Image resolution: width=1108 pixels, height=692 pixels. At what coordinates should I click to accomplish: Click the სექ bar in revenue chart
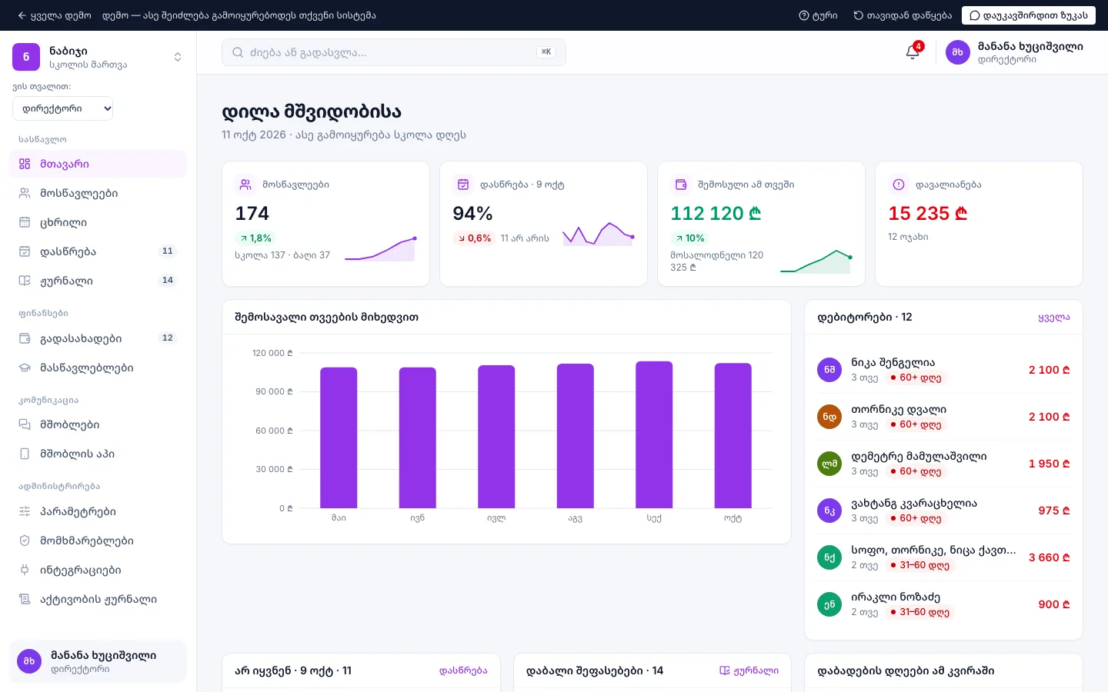pyautogui.click(x=654, y=434)
